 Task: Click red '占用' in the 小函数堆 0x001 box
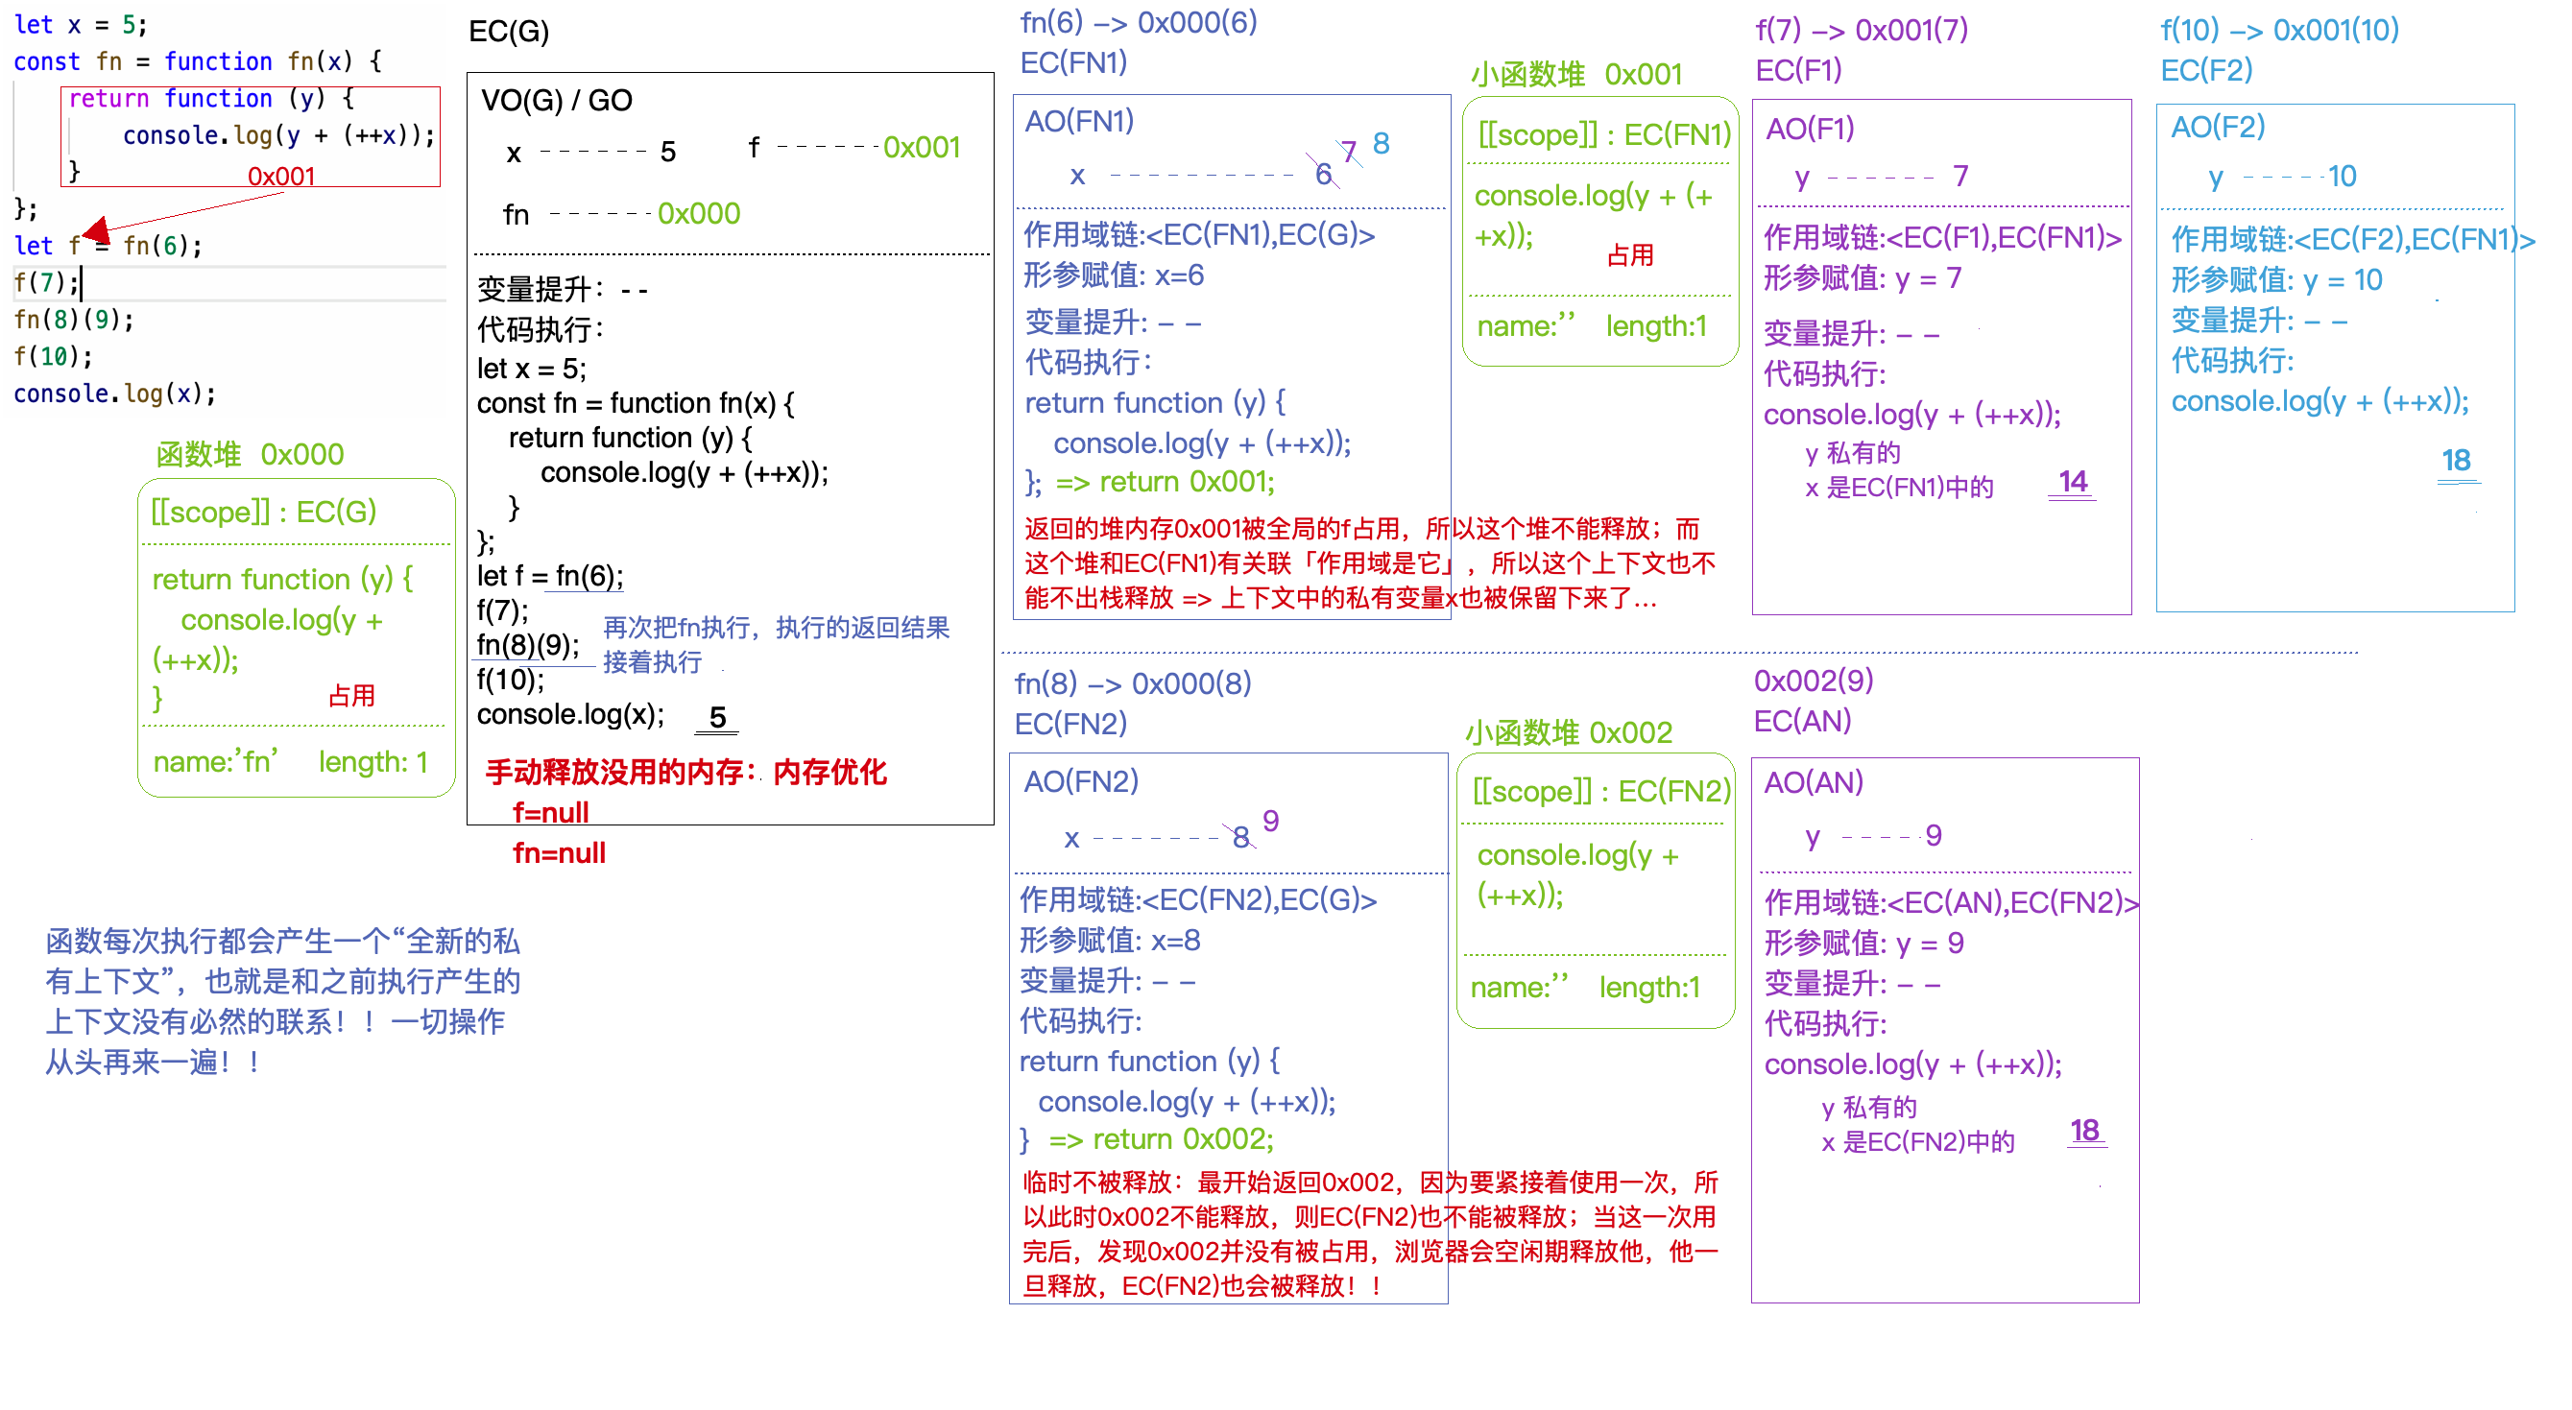1629,255
